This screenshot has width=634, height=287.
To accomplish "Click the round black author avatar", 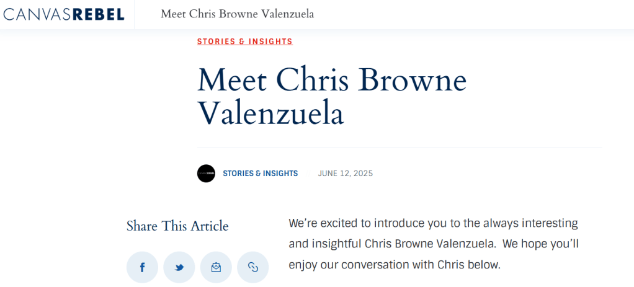I will (x=206, y=174).
